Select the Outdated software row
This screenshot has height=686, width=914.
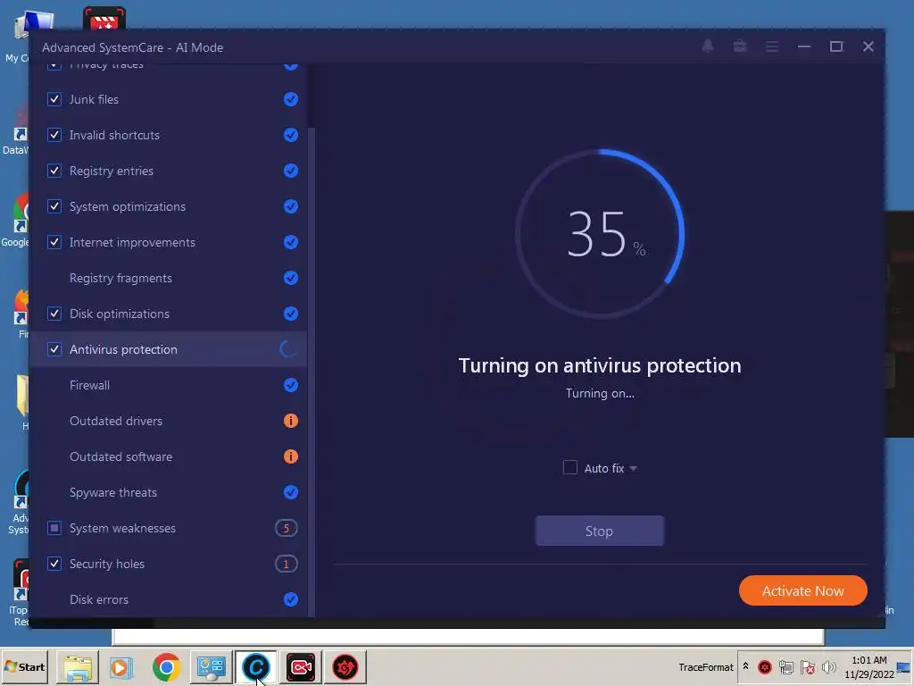click(169, 456)
